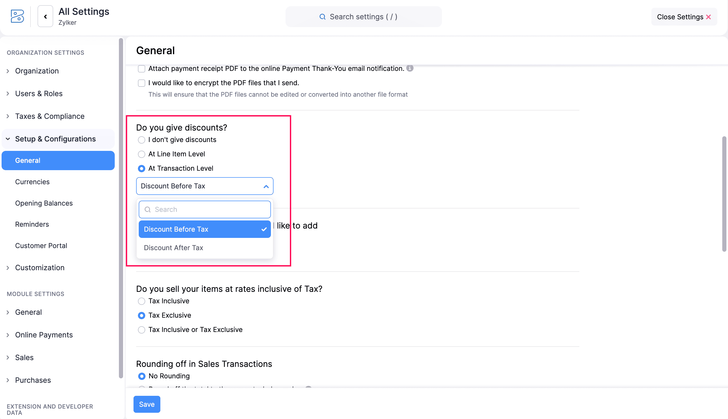
Task: Click info icon beside payment receipt option
Action: (x=410, y=68)
